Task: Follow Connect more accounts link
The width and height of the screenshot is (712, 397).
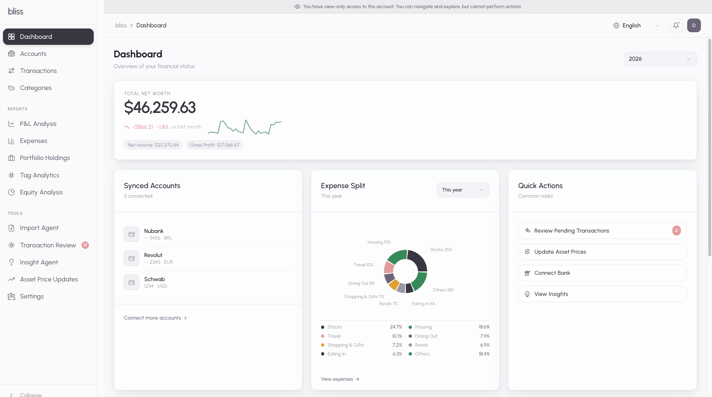Action: [x=155, y=318]
